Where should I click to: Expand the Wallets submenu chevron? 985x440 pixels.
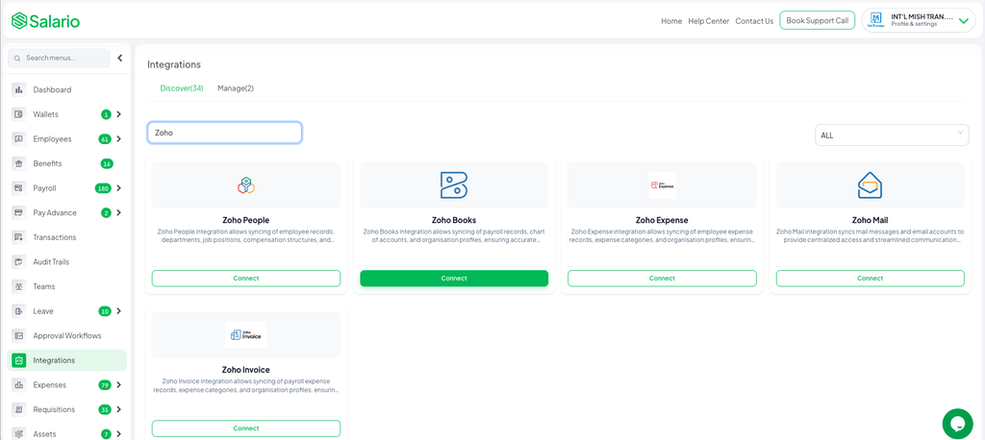tap(118, 114)
